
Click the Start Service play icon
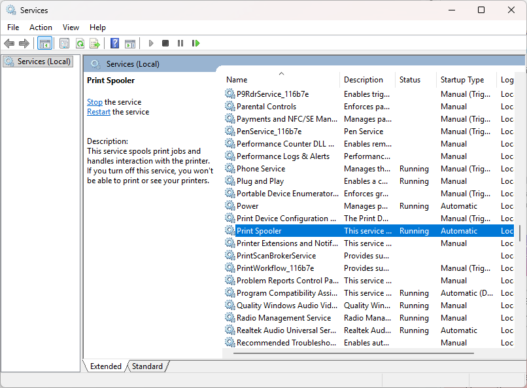pyautogui.click(x=151, y=43)
